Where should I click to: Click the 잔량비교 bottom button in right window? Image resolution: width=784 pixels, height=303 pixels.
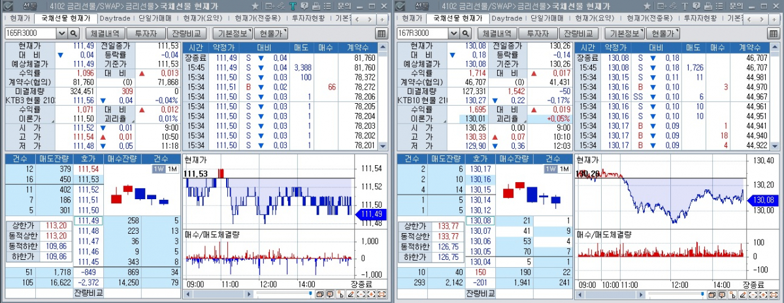481,294
